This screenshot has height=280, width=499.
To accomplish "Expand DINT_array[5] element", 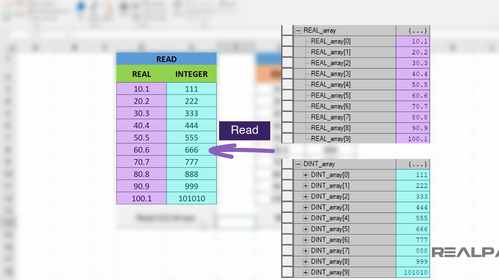I will (x=306, y=229).
